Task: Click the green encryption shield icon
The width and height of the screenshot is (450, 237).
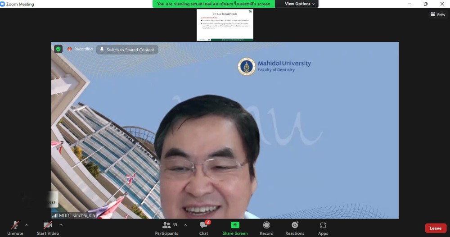Action: click(58, 49)
